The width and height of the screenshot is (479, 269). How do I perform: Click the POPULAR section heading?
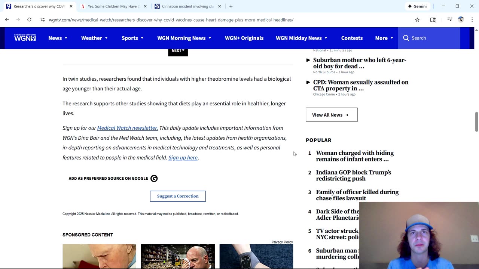coord(318,140)
